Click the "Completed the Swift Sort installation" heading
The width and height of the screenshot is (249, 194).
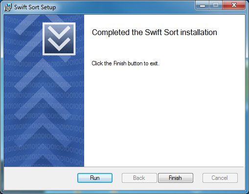(155, 32)
